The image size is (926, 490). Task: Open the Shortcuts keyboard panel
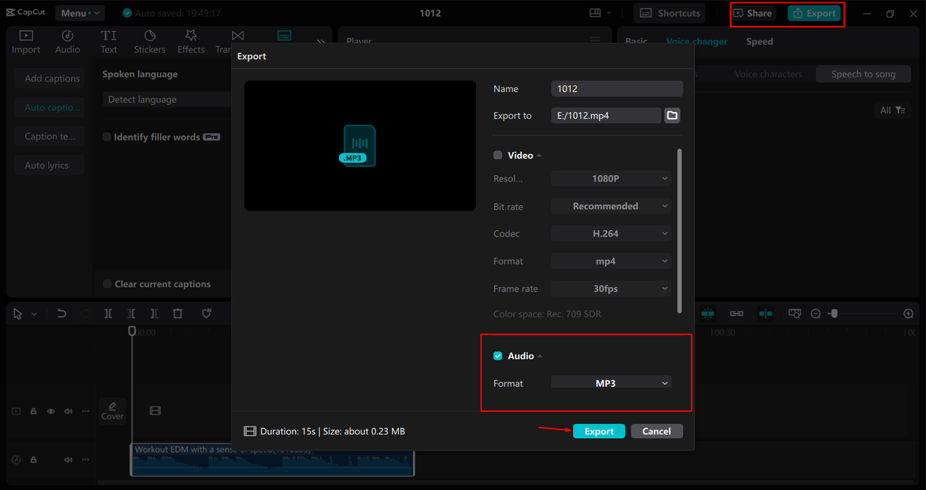670,13
